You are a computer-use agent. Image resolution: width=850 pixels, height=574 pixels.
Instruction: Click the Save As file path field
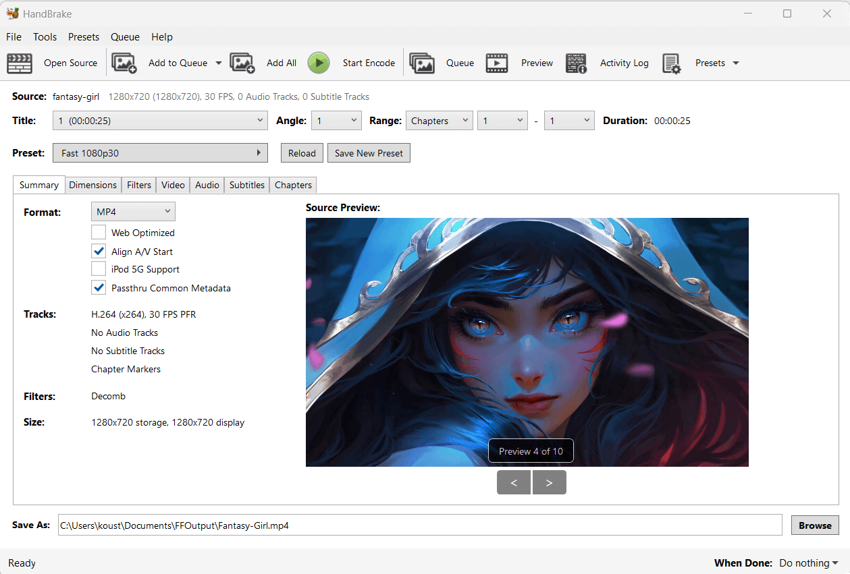(419, 525)
